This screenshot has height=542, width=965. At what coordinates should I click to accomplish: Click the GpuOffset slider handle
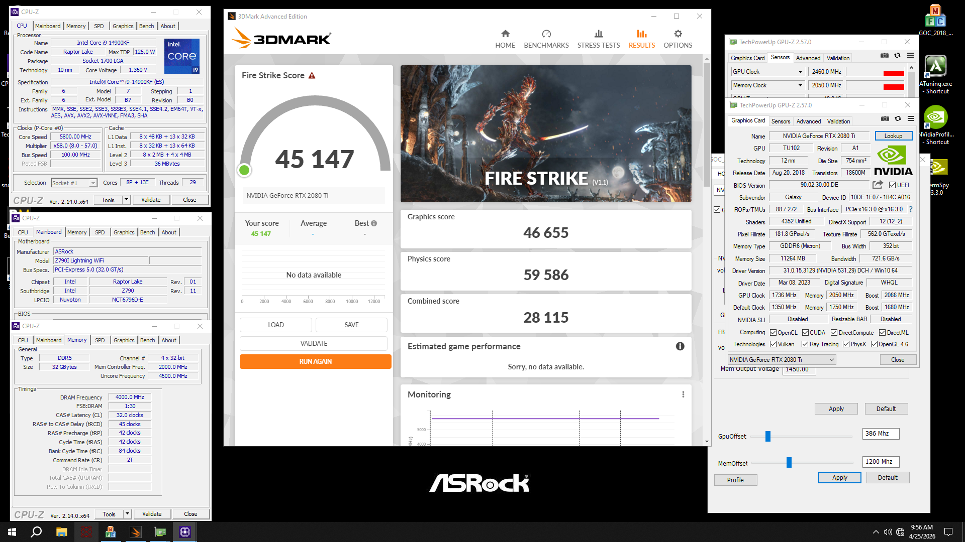coord(768,437)
